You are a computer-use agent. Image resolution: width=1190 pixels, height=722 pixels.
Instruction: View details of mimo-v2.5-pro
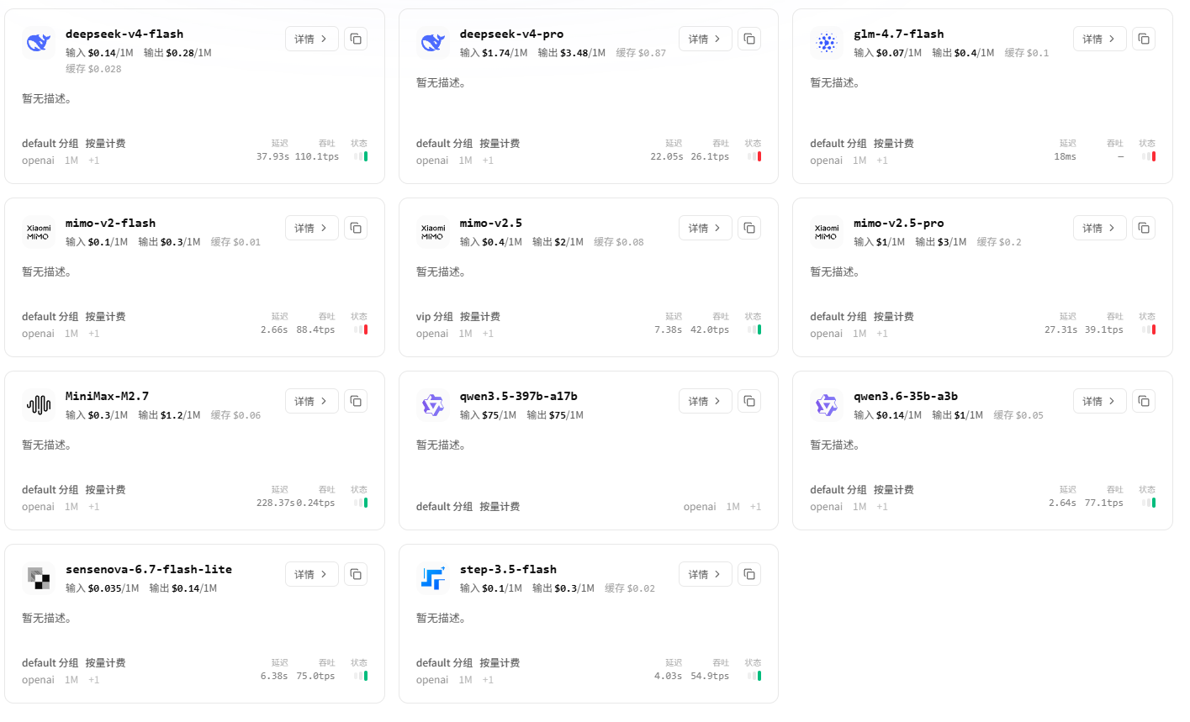click(1100, 228)
